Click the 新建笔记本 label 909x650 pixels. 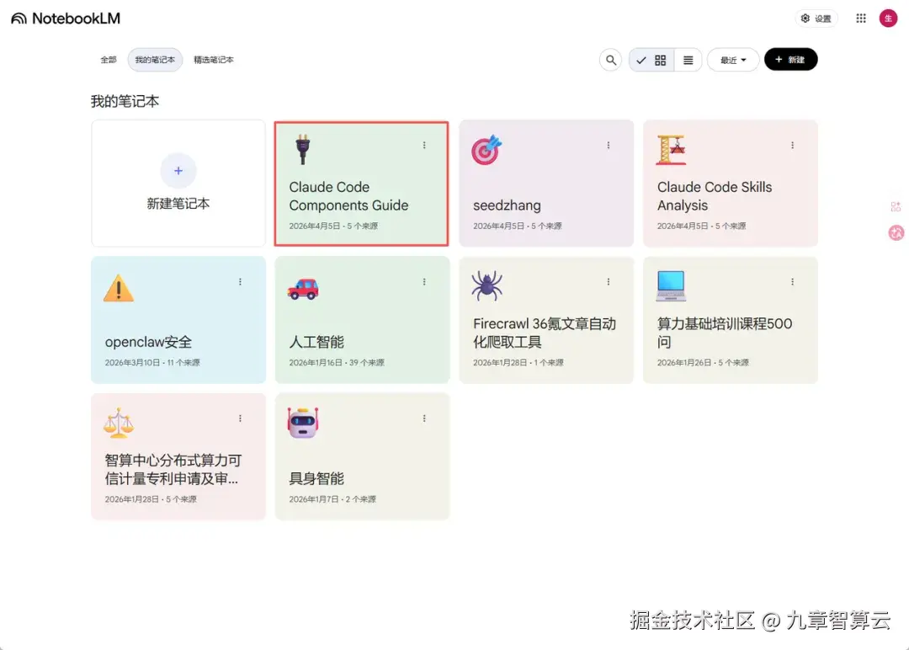pyautogui.click(x=178, y=204)
